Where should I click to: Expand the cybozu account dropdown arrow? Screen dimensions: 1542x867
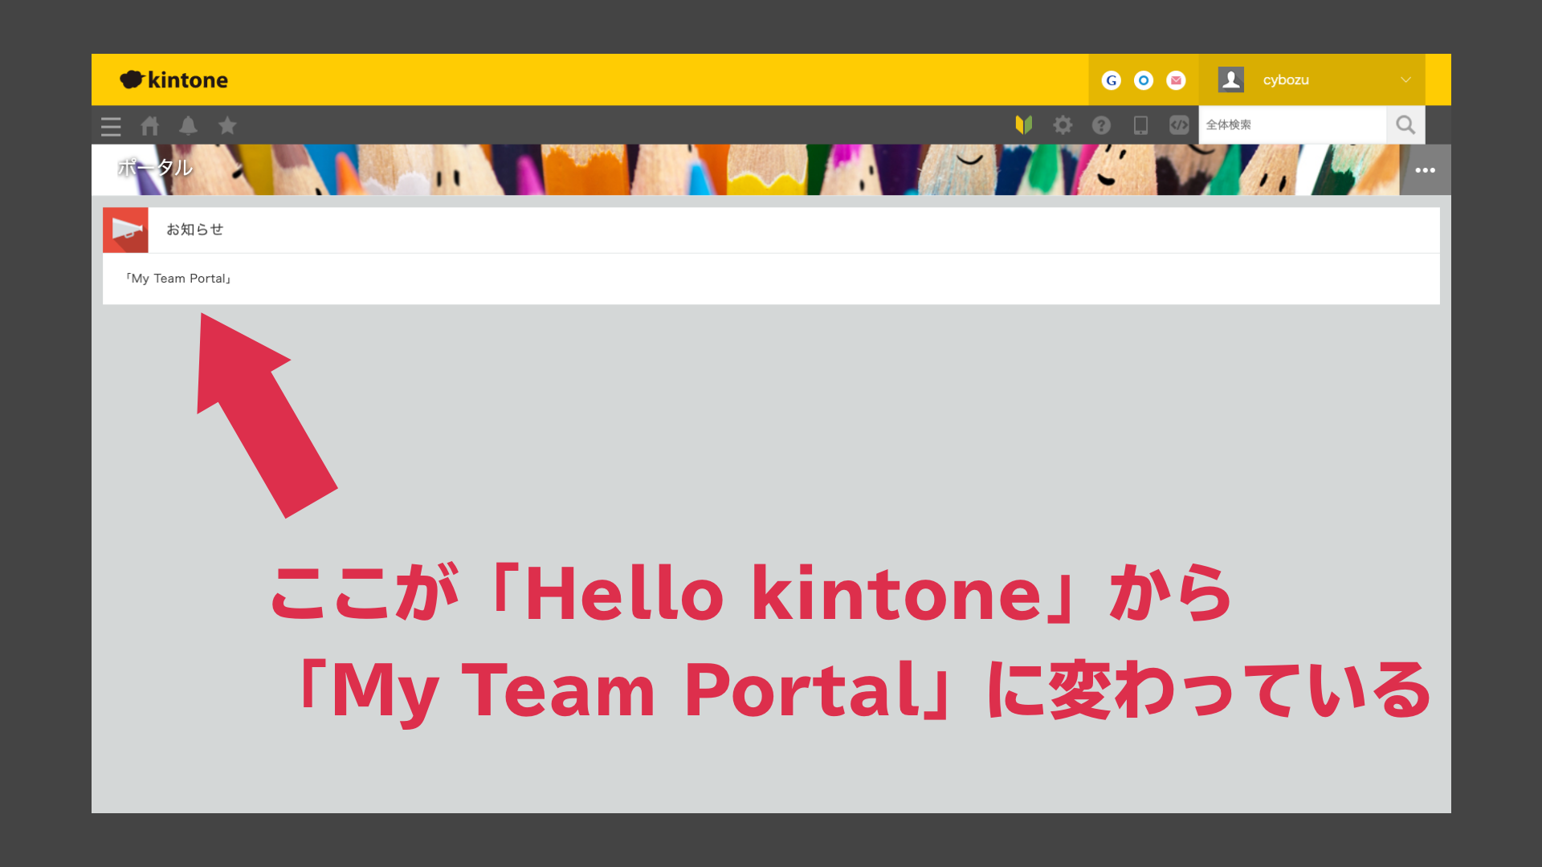[x=1405, y=80]
